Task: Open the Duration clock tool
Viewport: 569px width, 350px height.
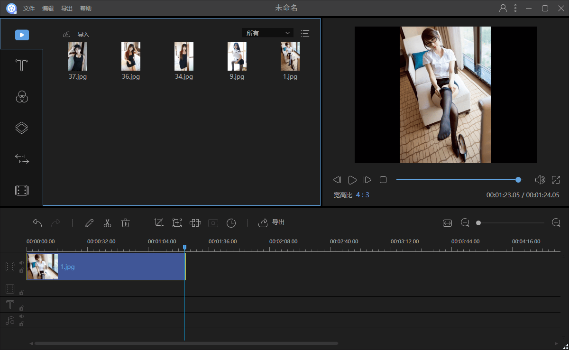Action: click(231, 222)
